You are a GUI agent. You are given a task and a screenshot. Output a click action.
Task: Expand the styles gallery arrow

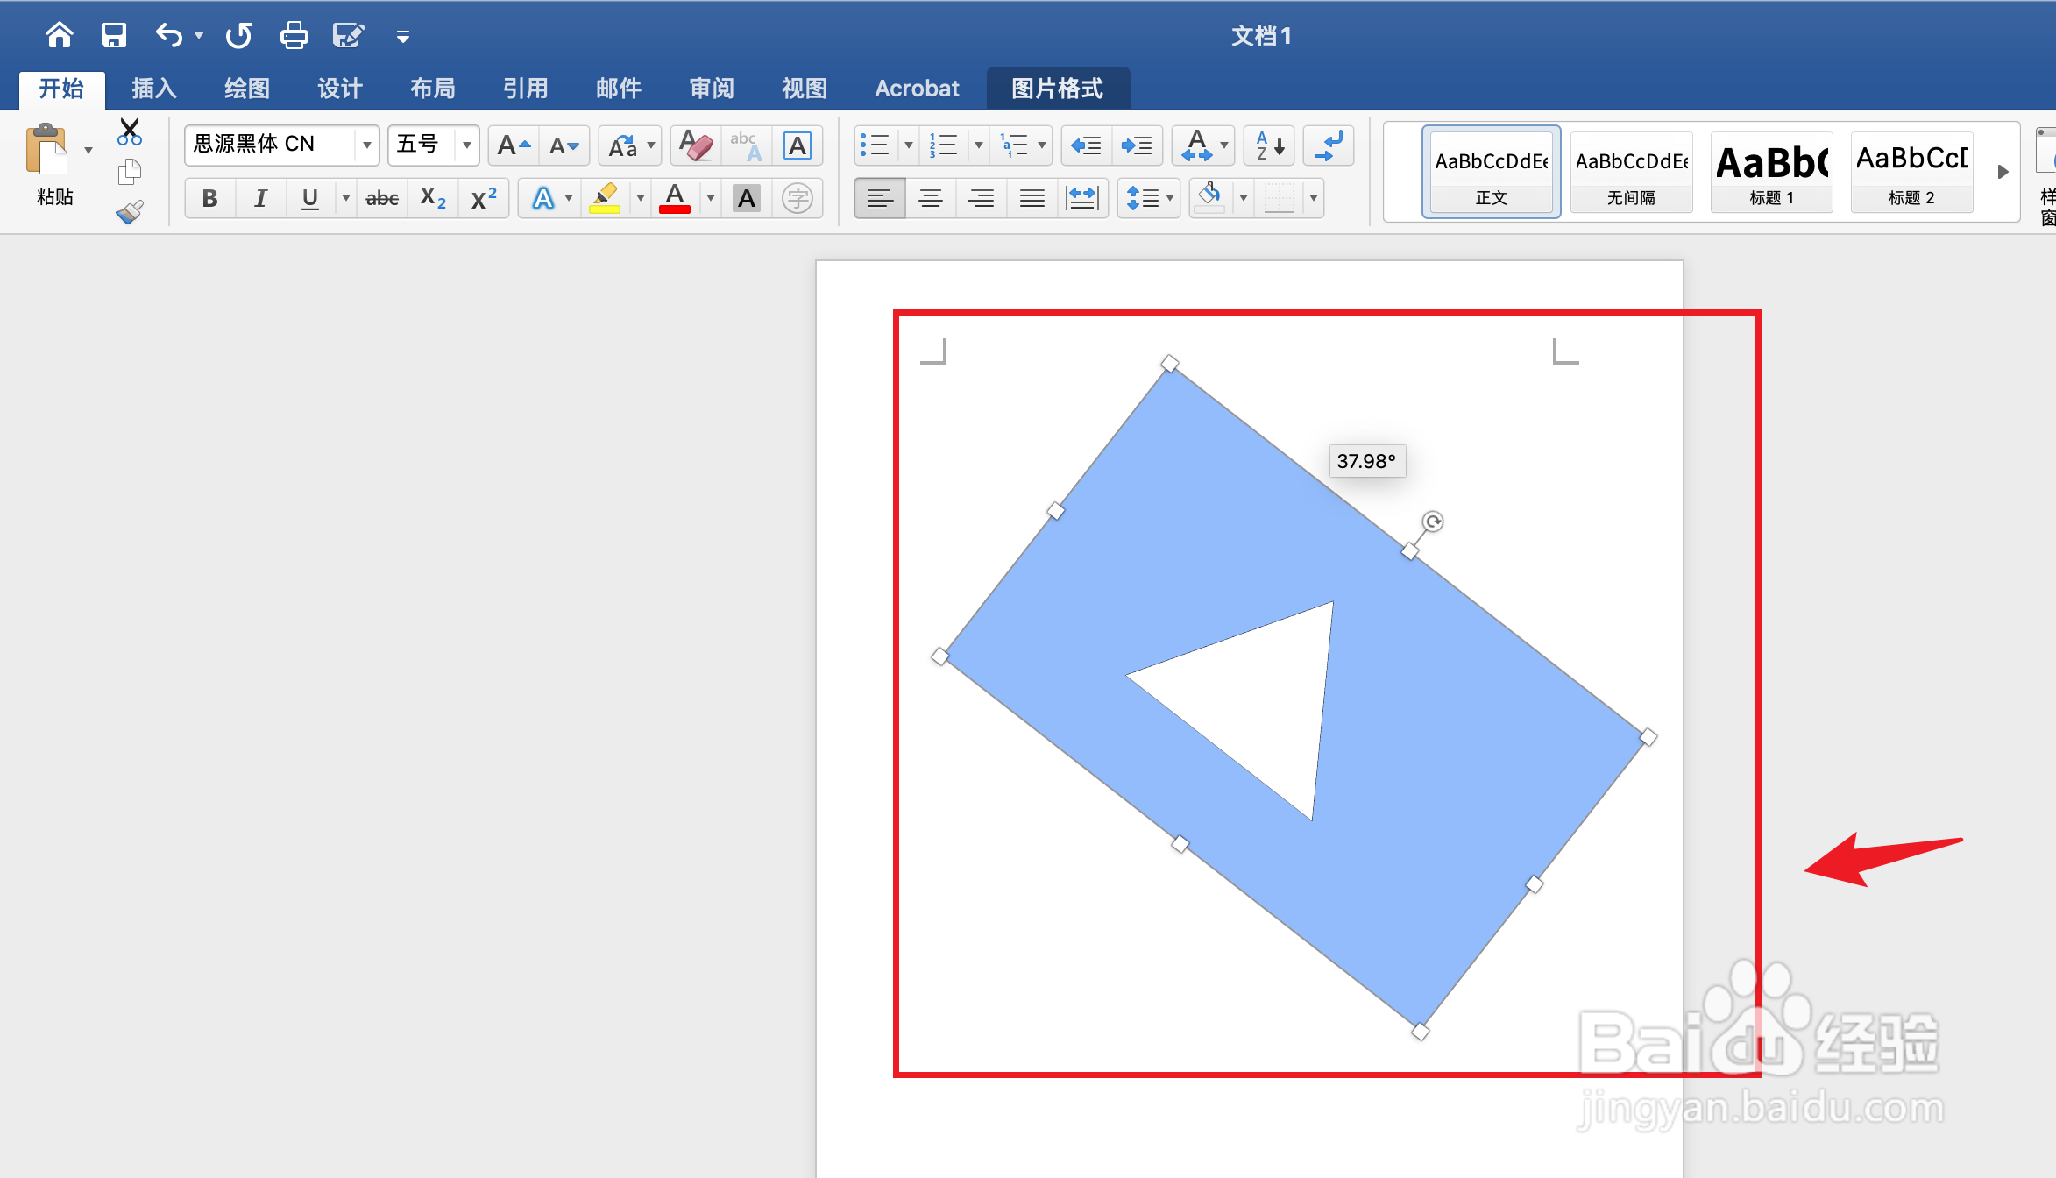2003,172
